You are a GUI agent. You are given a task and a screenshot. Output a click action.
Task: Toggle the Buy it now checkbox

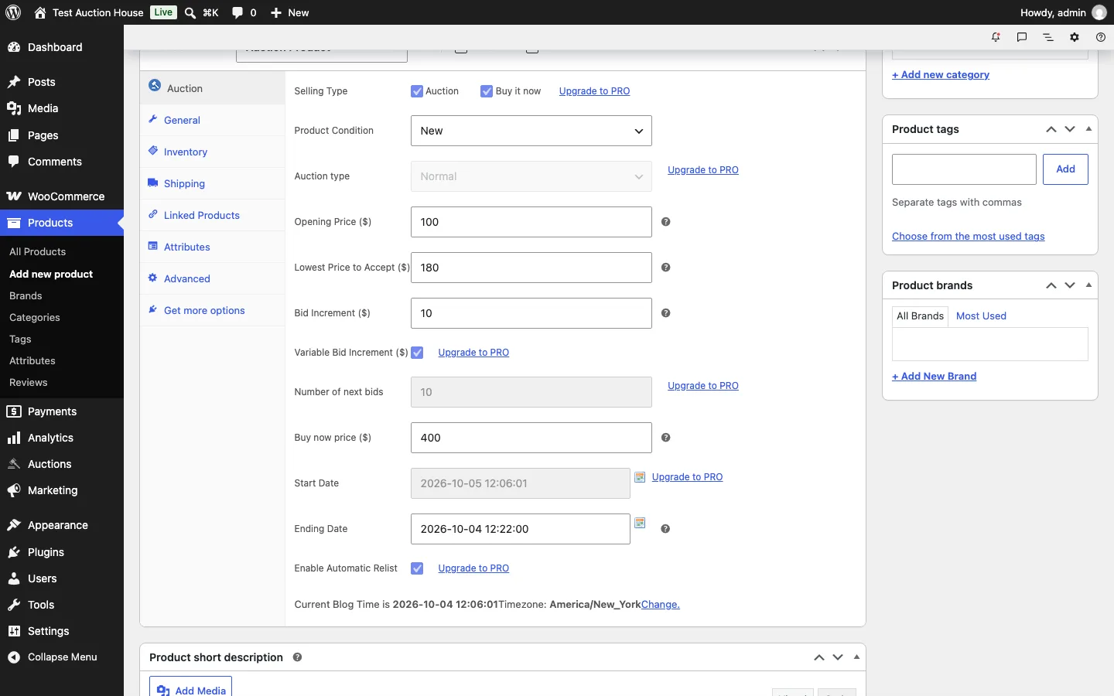pos(487,91)
